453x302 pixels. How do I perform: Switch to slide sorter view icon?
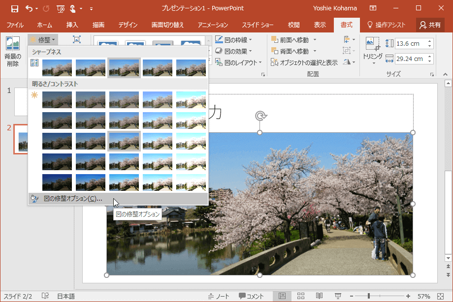pyautogui.click(x=301, y=296)
